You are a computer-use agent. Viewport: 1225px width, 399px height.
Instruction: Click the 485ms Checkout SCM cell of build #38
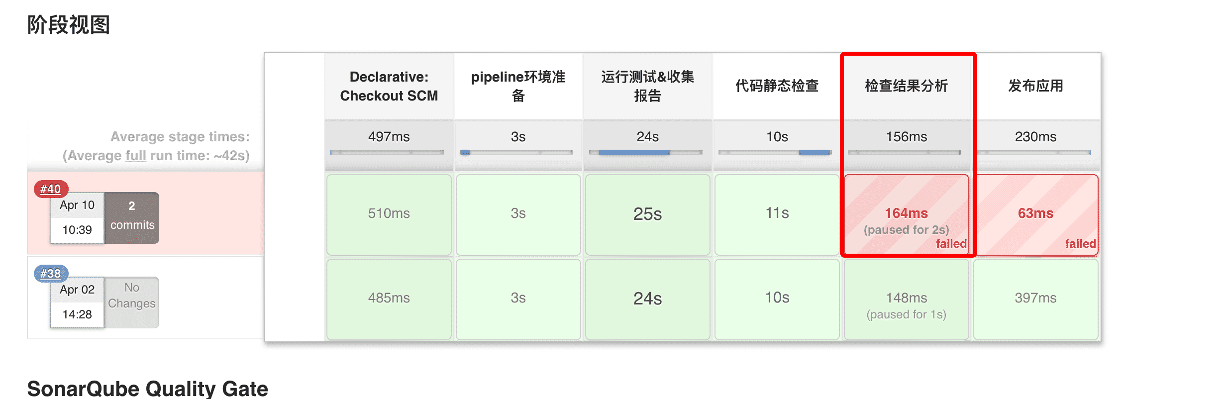[389, 299]
